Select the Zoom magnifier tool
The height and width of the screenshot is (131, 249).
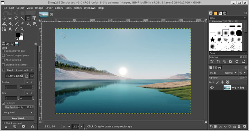[x=22, y=29]
